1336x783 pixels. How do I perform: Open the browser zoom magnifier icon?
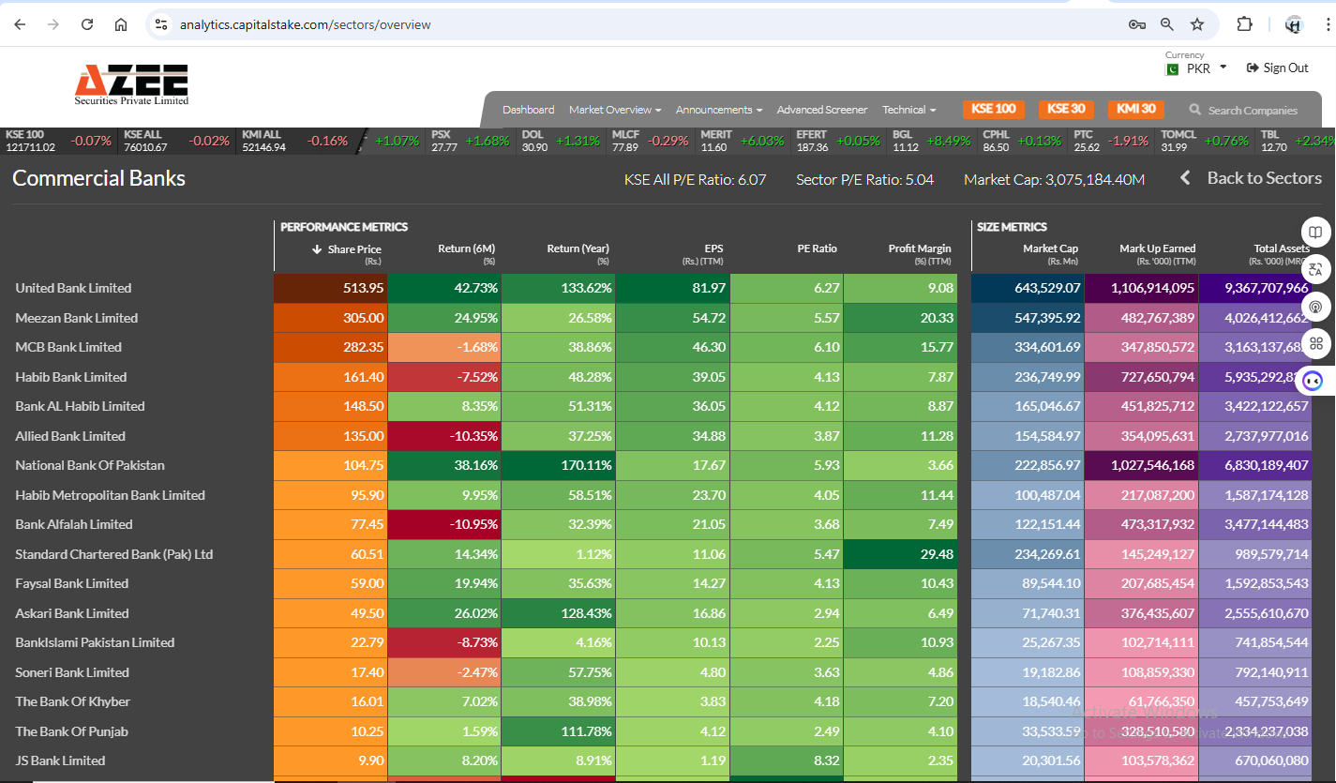click(1167, 24)
